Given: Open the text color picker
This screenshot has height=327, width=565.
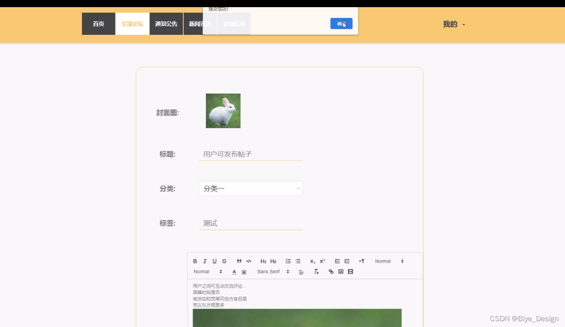Looking at the screenshot, I should point(234,272).
